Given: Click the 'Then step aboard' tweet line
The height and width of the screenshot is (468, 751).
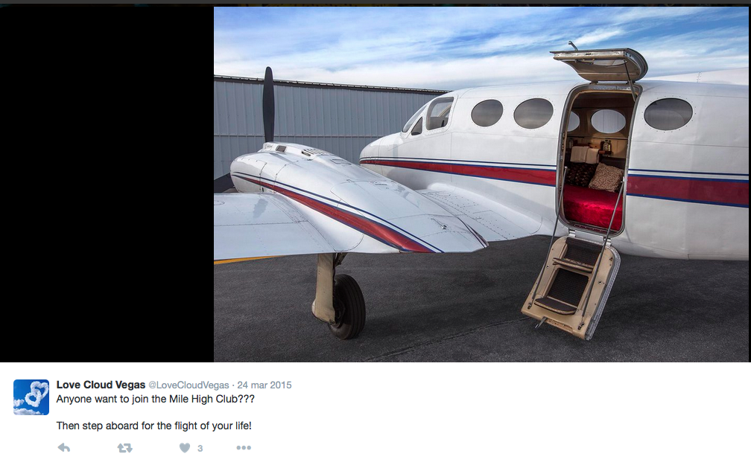Looking at the screenshot, I should click(x=153, y=426).
